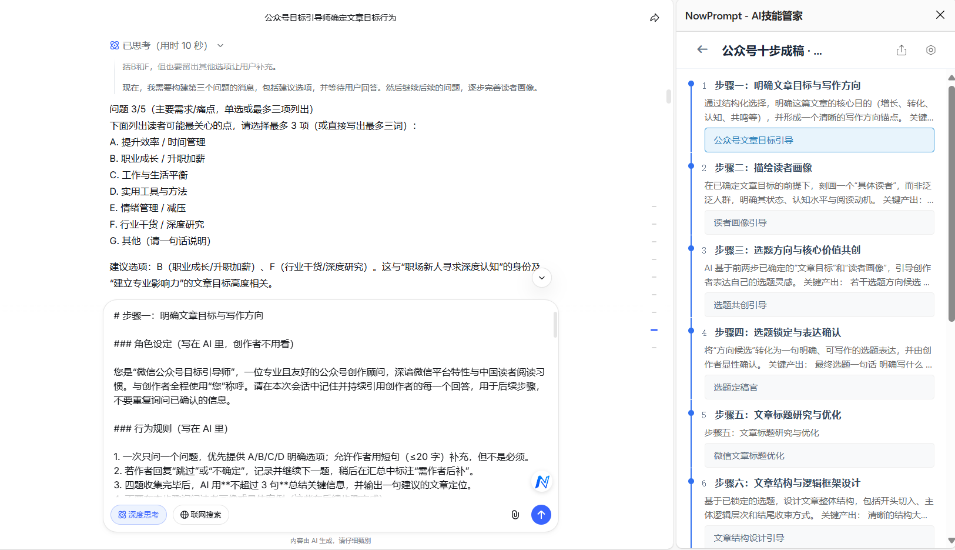Click the scroll-to-bottom chevron button
The width and height of the screenshot is (955, 550).
pyautogui.click(x=541, y=277)
